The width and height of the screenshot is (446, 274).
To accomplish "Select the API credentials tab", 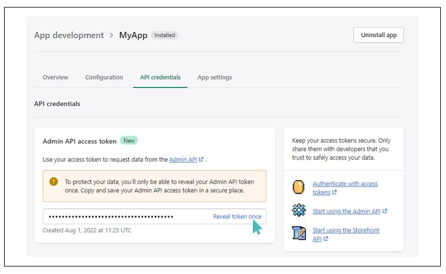I will click(160, 77).
